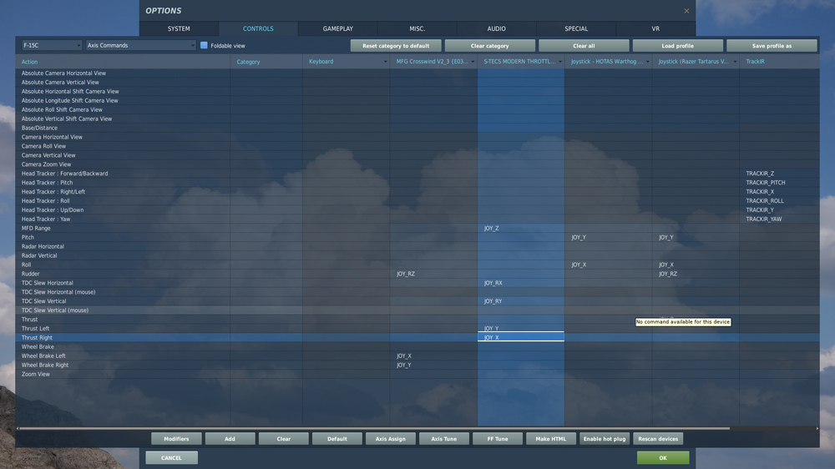Click the horizontal scrollbar under the table
The height and width of the screenshot is (469, 835).
(x=372, y=428)
